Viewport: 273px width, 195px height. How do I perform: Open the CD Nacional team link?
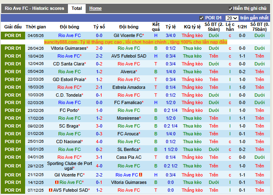pyautogui.click(x=69, y=142)
